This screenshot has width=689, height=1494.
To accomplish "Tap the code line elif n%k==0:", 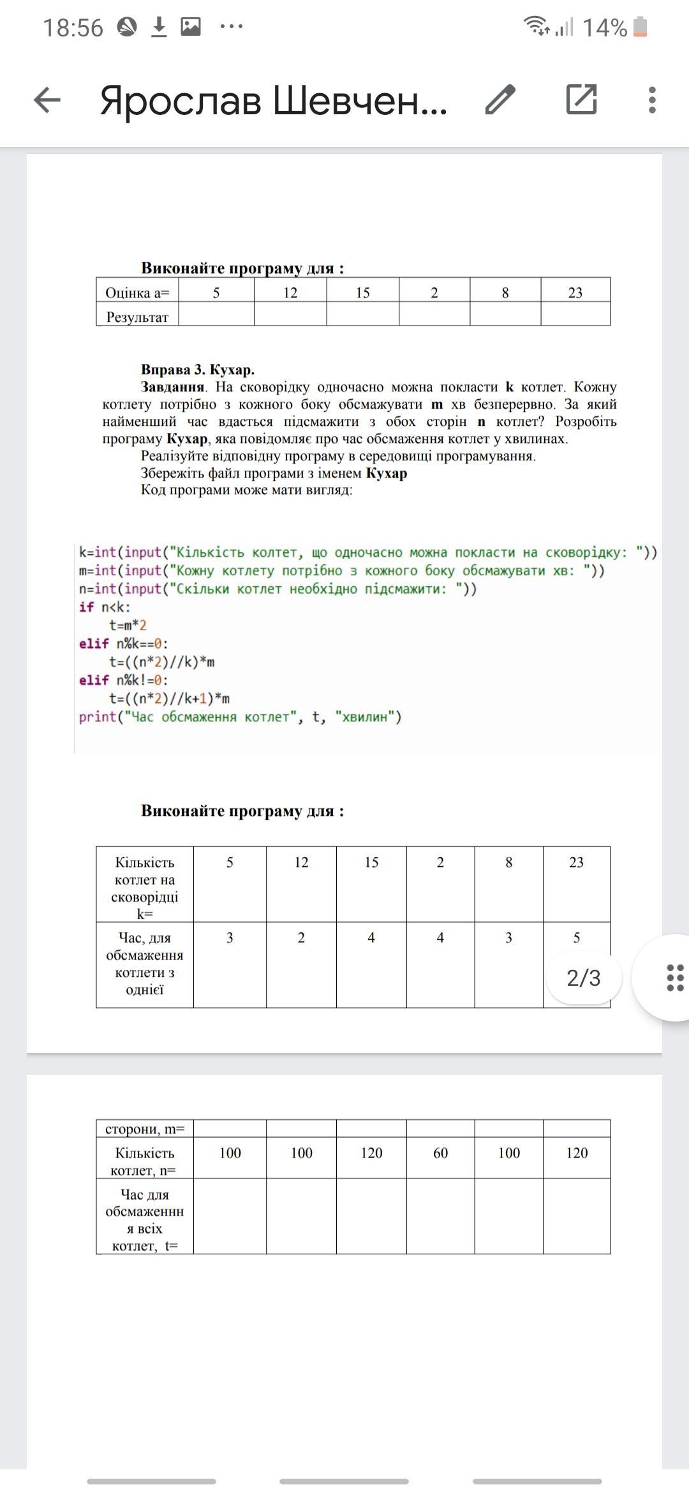I will pyautogui.click(x=124, y=644).
